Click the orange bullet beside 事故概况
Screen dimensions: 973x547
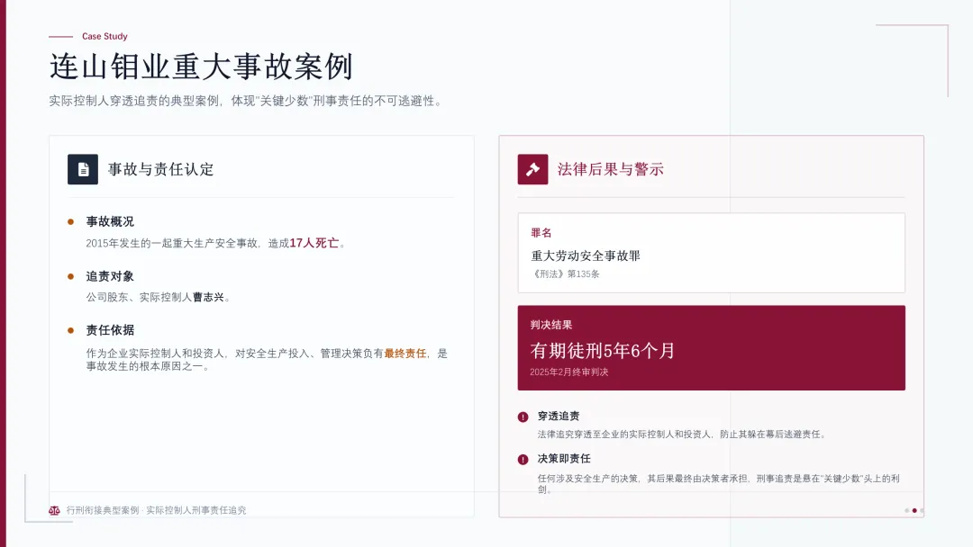tap(71, 222)
